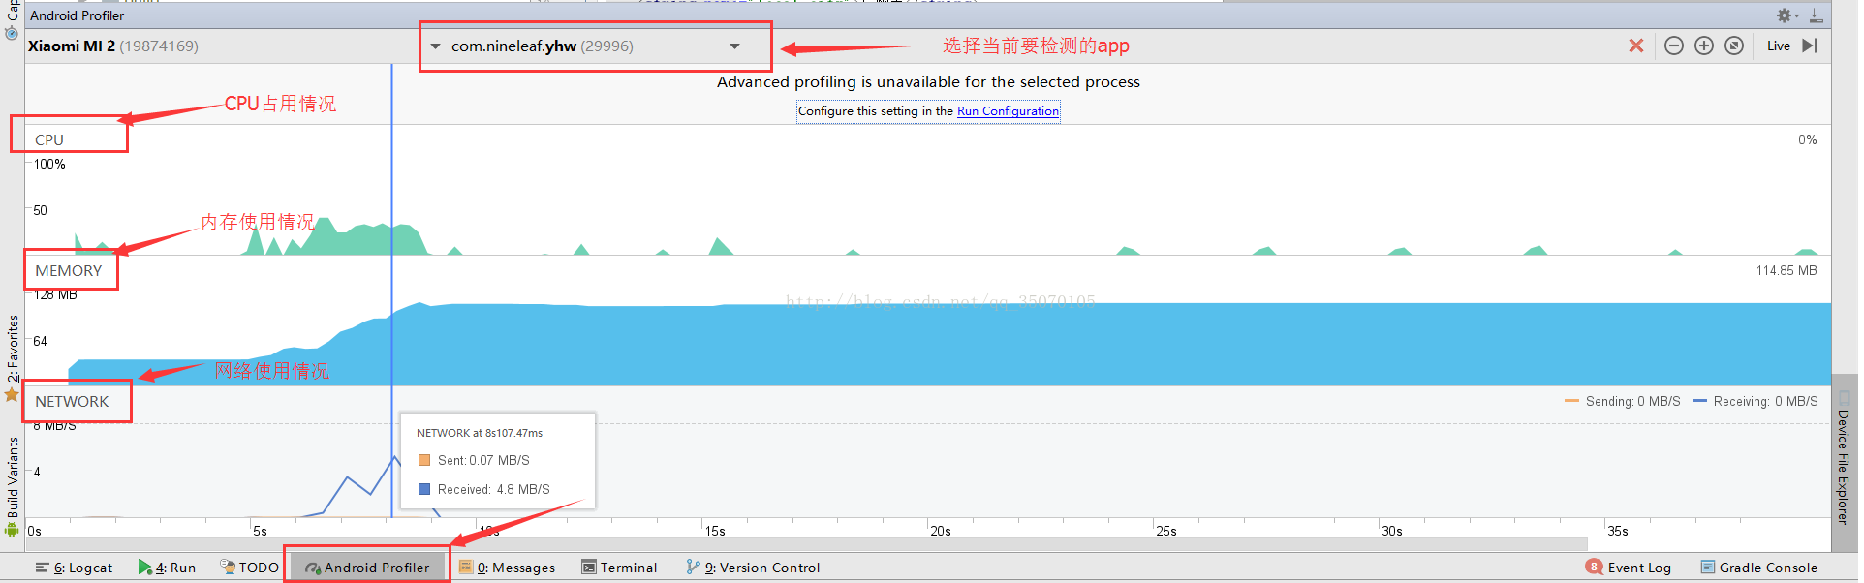Click the Live button
This screenshot has width=1864, height=583.
pos(1779,46)
